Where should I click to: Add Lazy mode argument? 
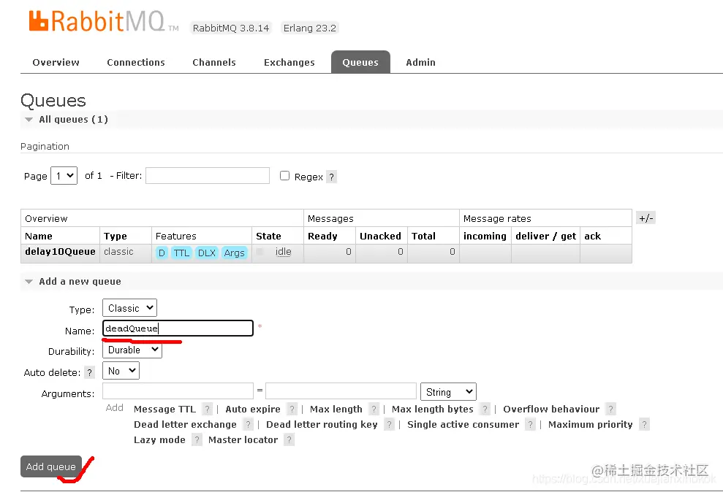[159, 440]
